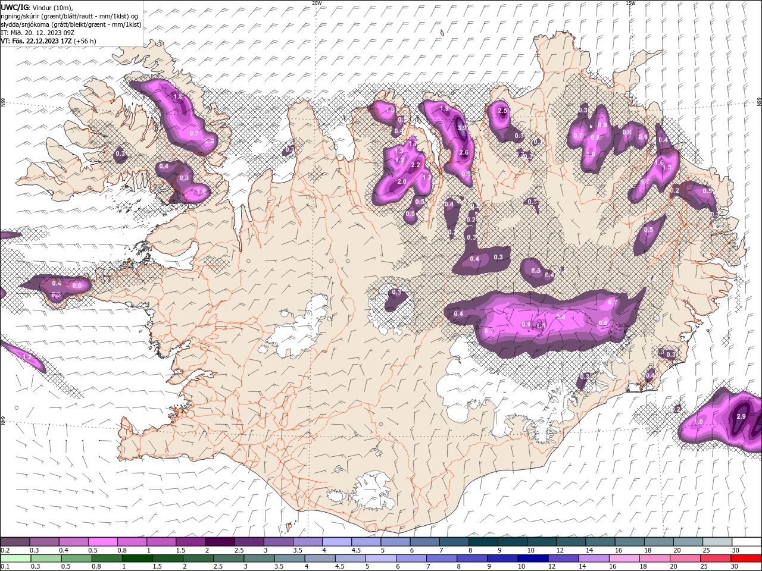Click the '2.2' snowfall value label
Image resolution: width=762 pixels, height=571 pixels.
[x=416, y=165]
